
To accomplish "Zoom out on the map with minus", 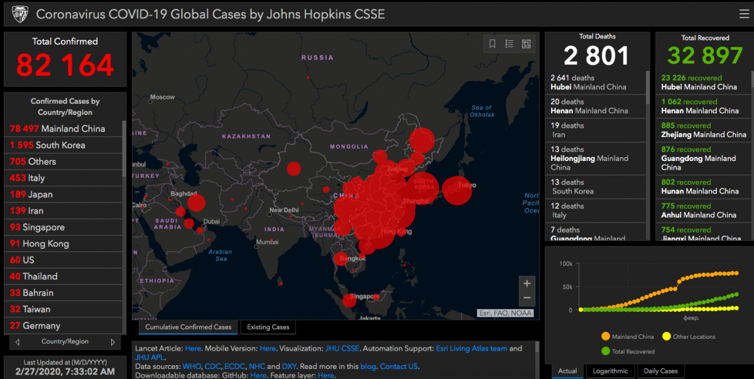I will (x=527, y=298).
